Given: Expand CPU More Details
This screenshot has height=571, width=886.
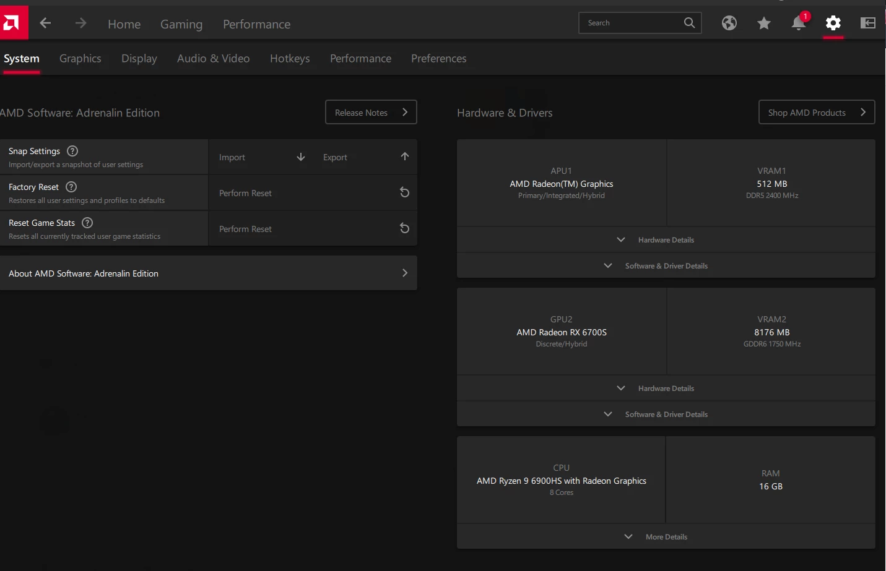Looking at the screenshot, I should click(666, 537).
